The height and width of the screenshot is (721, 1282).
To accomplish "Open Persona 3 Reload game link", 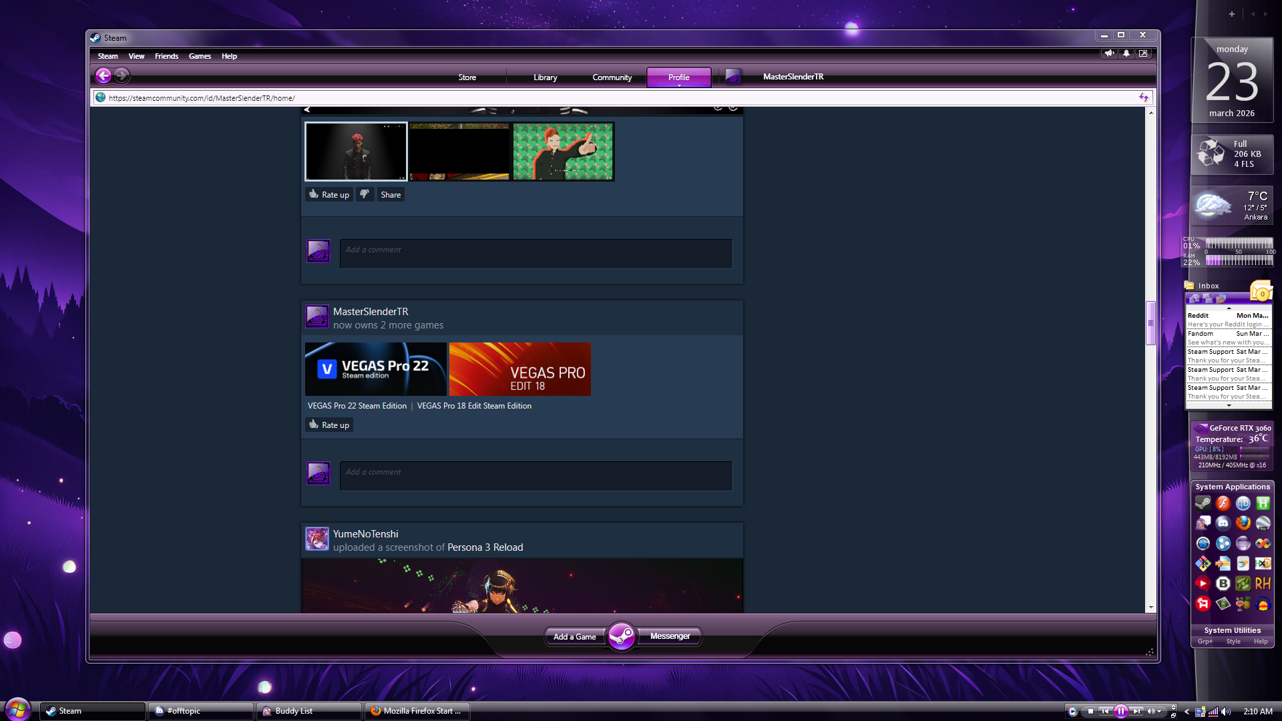I will click(485, 547).
